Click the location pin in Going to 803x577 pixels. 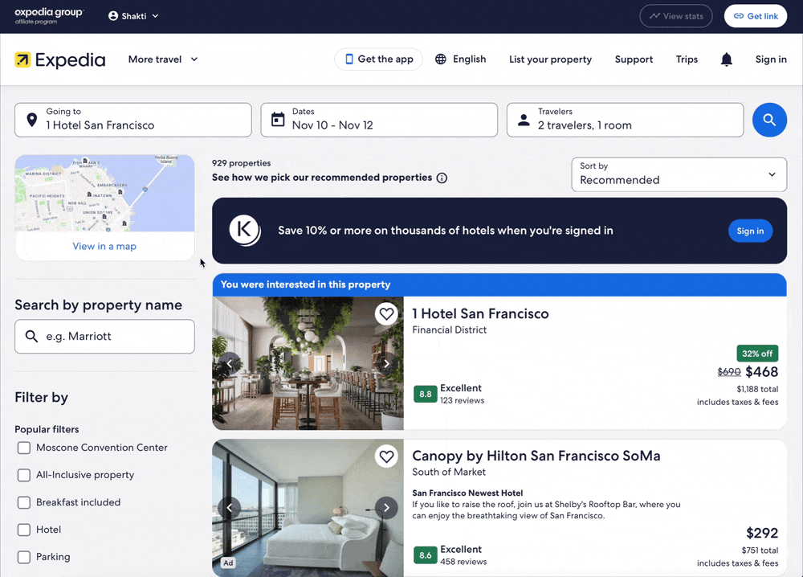pos(32,120)
